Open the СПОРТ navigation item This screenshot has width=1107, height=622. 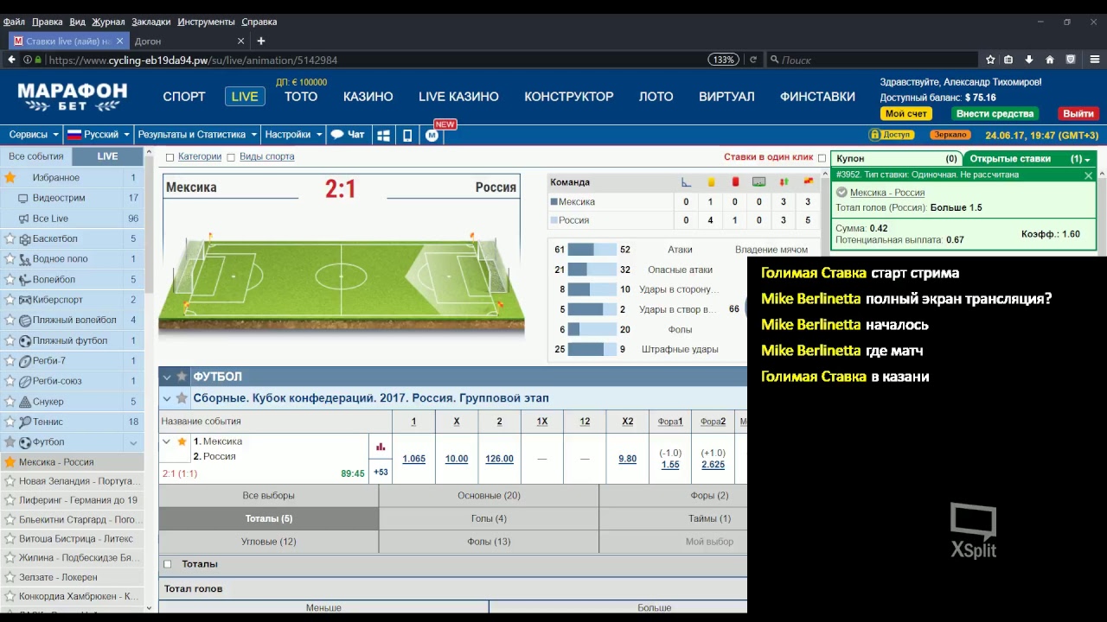pos(184,97)
